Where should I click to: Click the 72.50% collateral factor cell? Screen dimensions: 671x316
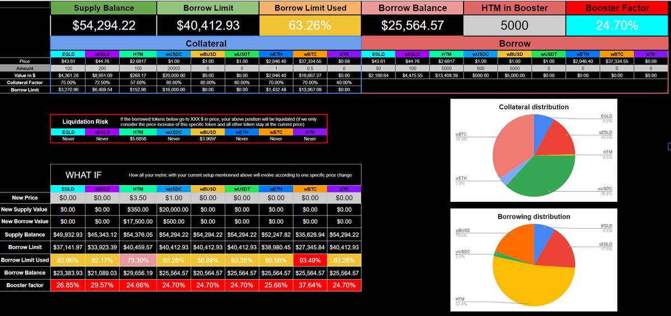coord(102,82)
